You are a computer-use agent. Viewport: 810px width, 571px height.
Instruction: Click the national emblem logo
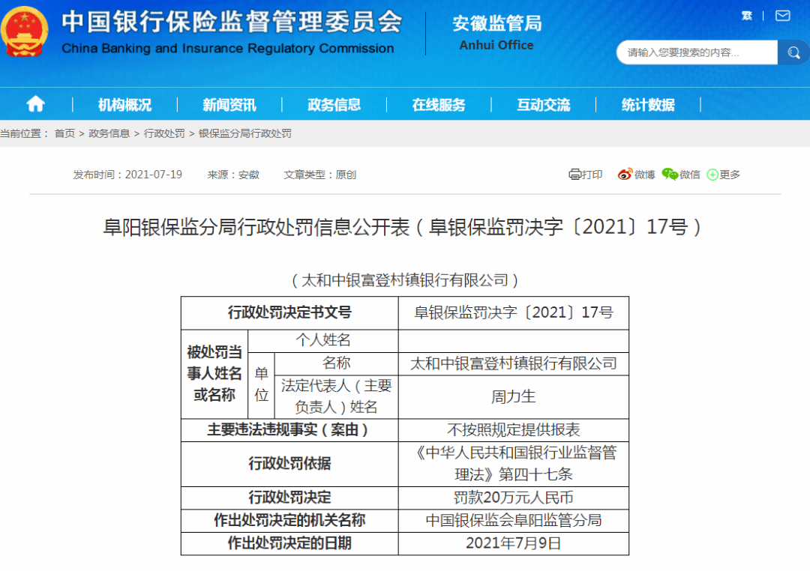click(x=24, y=32)
